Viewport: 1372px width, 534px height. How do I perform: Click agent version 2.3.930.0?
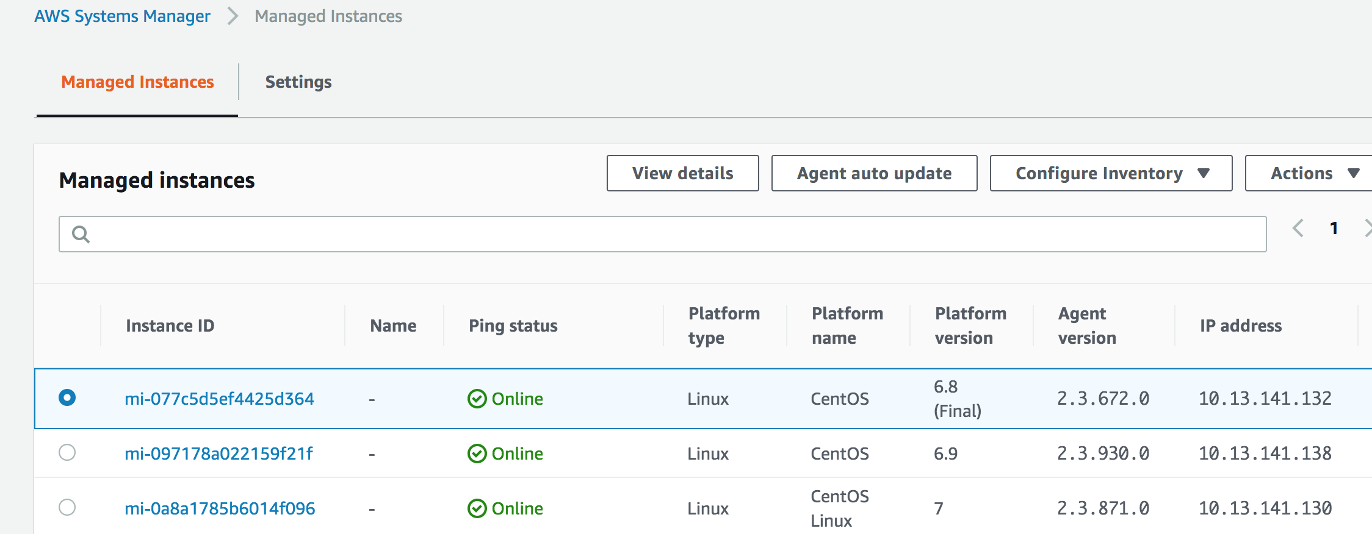click(1103, 454)
